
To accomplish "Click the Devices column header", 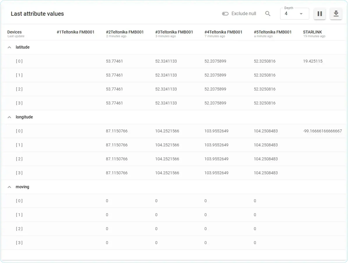I will [x=14, y=32].
